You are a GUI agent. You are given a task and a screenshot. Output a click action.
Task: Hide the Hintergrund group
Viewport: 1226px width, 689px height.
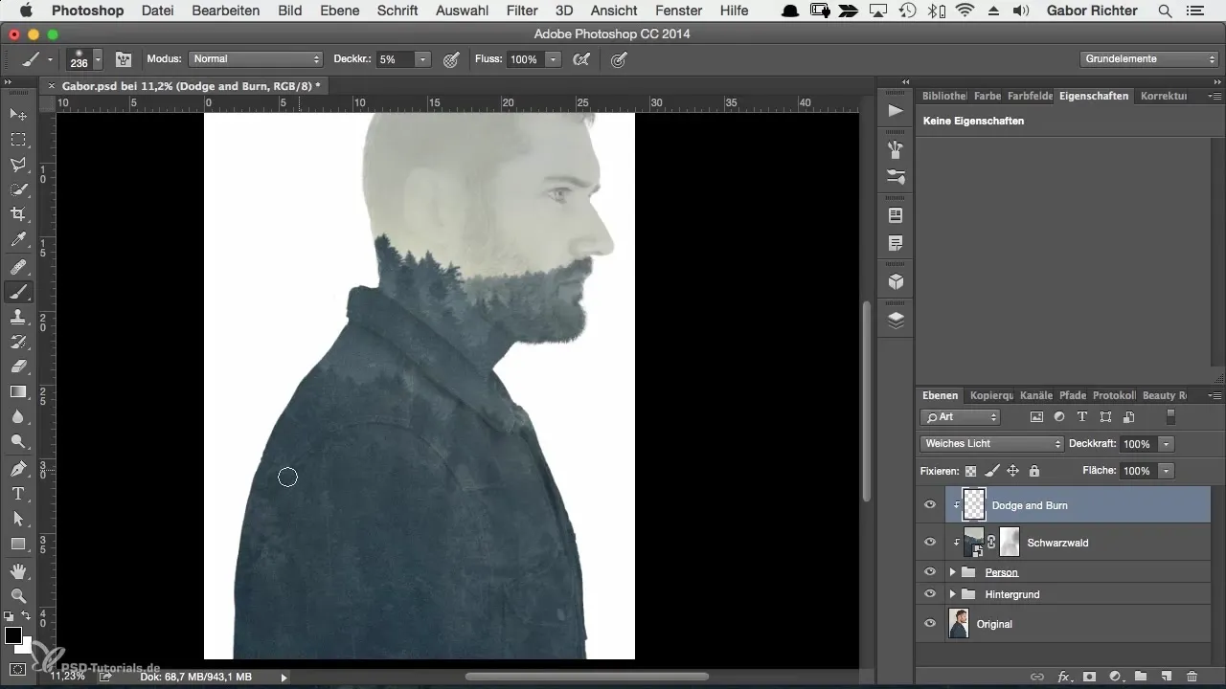tap(929, 594)
